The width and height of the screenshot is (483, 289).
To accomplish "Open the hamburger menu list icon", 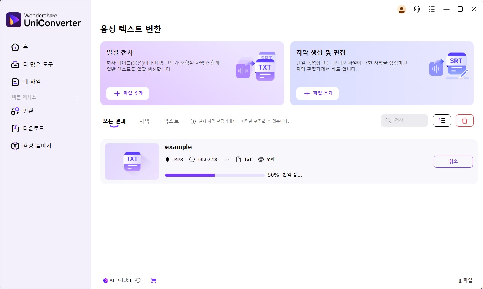I will [432, 10].
